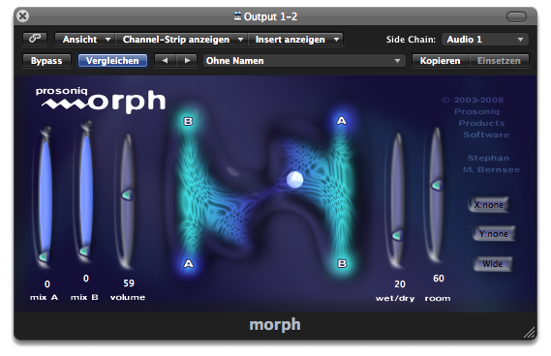Viewport: 551px width, 356px height.
Task: Click the morph plugin name footer
Action: tap(275, 325)
